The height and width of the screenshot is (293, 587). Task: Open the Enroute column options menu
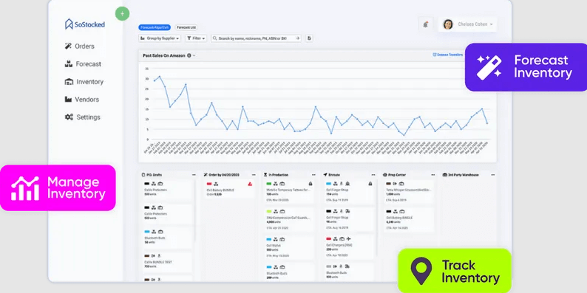pyautogui.click(x=373, y=175)
